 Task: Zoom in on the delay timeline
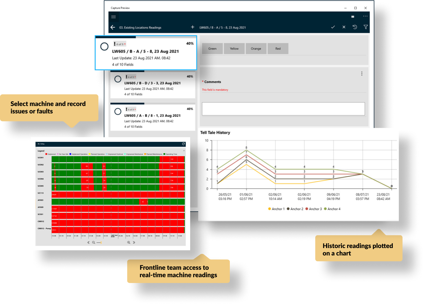coord(129,242)
